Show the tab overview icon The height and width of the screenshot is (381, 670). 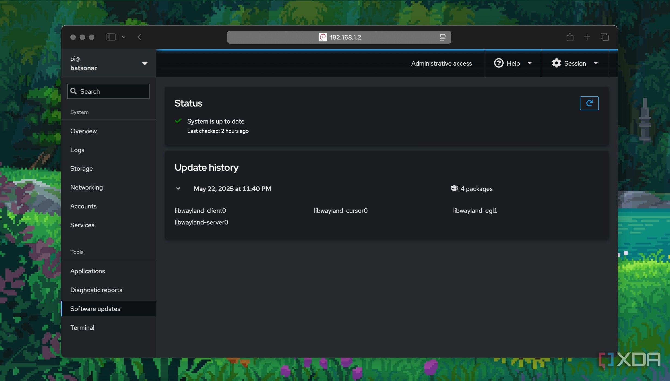coord(605,37)
